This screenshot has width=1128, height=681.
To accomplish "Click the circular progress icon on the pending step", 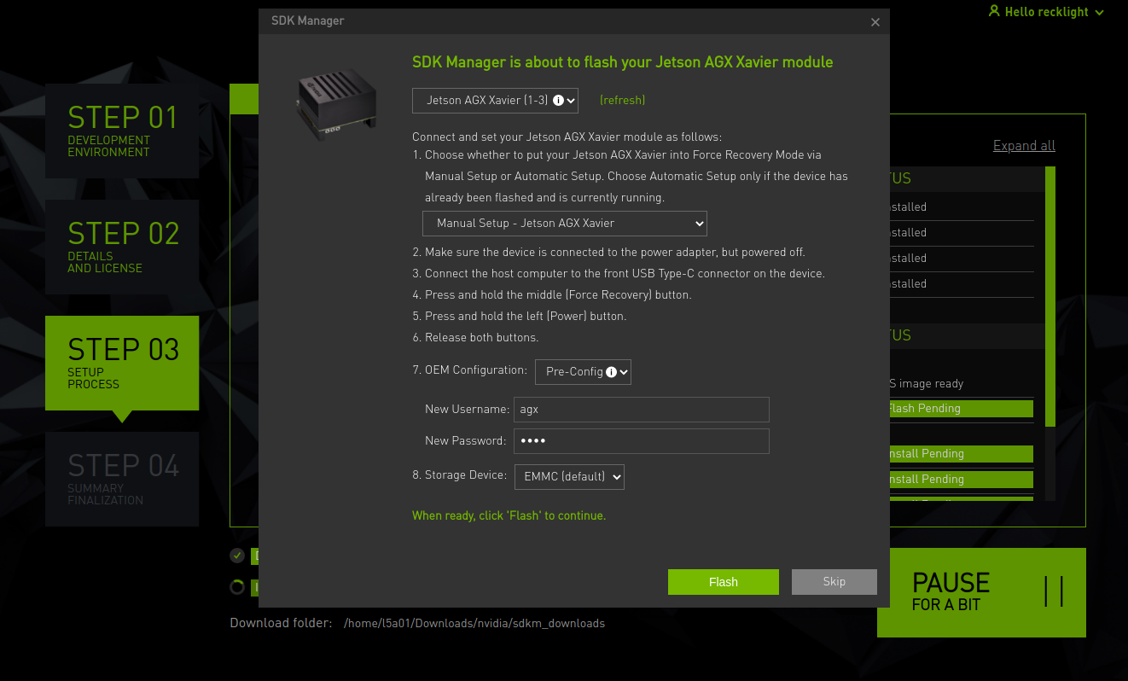I will click(x=236, y=587).
